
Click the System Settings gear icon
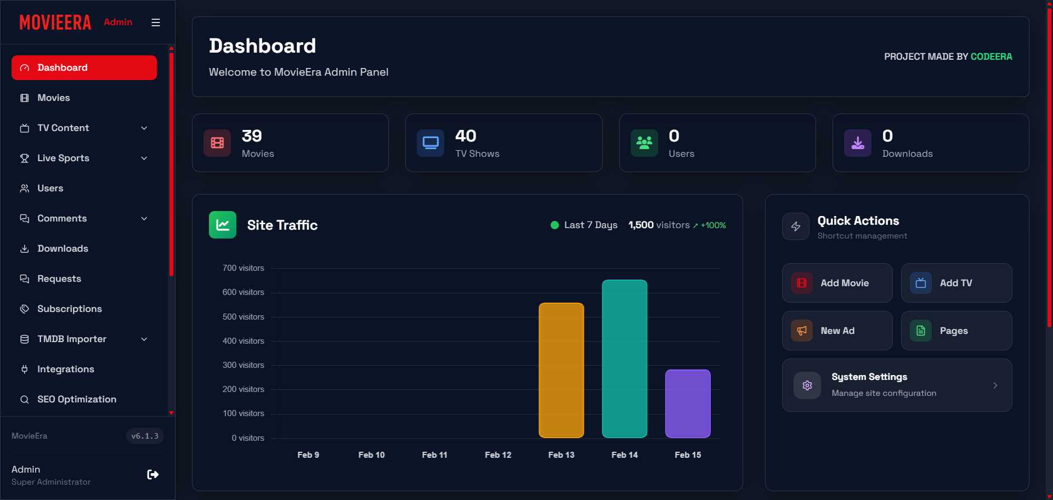807,385
